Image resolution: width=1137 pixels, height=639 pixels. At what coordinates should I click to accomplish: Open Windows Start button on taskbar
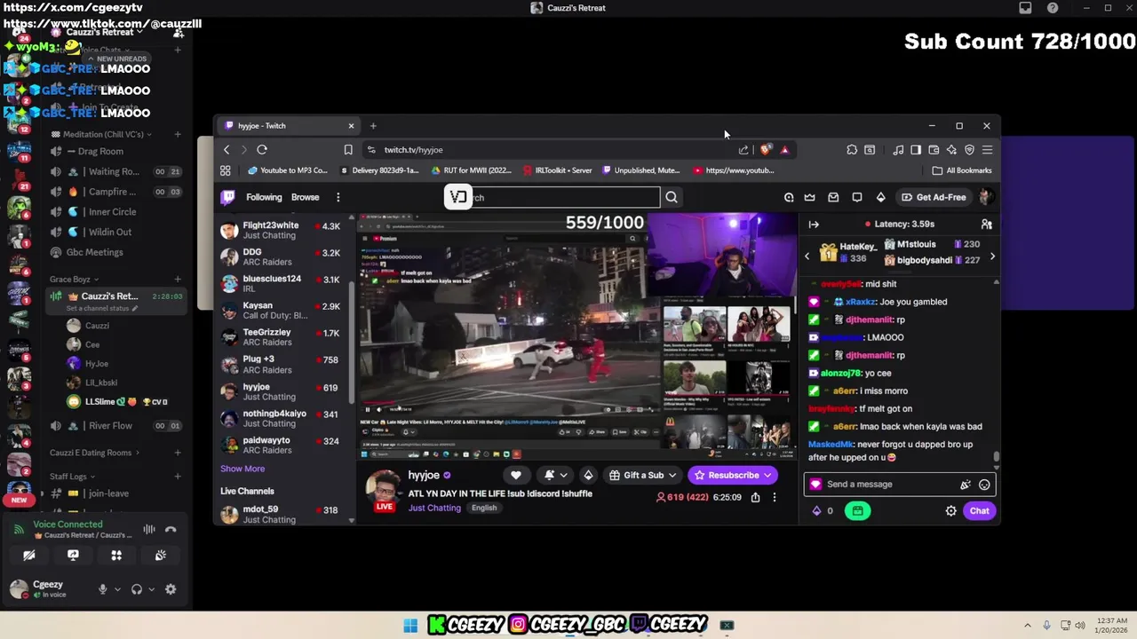[x=410, y=625]
